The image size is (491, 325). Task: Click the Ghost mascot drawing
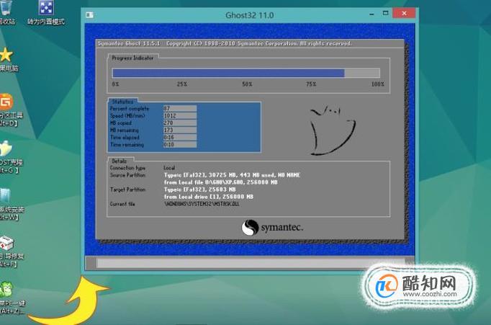333,130
